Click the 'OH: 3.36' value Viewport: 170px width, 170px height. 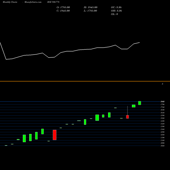(x=117, y=11)
